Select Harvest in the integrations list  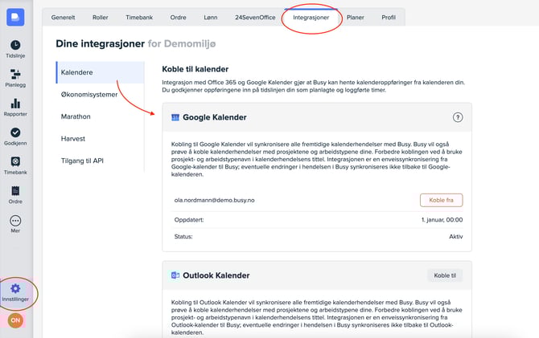[73, 139]
